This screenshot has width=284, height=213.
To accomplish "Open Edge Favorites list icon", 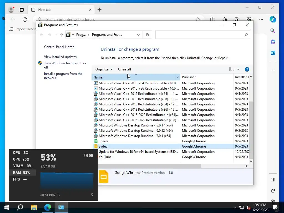I will click(225, 19).
